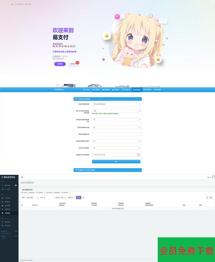Image resolution: width=215 pixels, height=262 pixels.
Task: Focus the 搜索内容 search input
Action: (x=46, y=198)
